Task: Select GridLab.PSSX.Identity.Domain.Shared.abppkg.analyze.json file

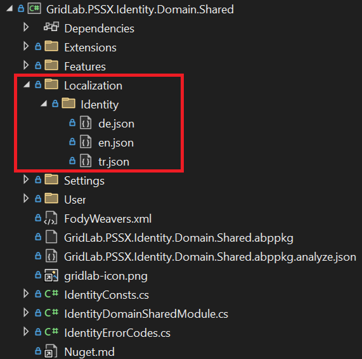Action: [x=210, y=257]
